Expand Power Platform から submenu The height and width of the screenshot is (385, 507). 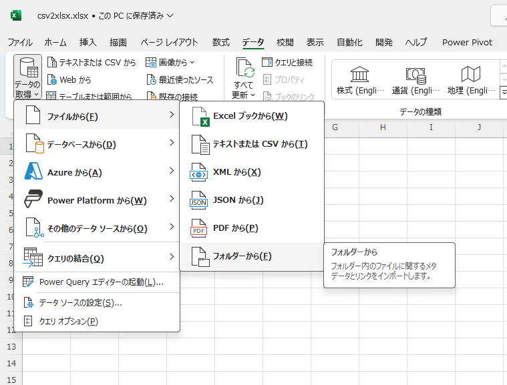coord(97,201)
